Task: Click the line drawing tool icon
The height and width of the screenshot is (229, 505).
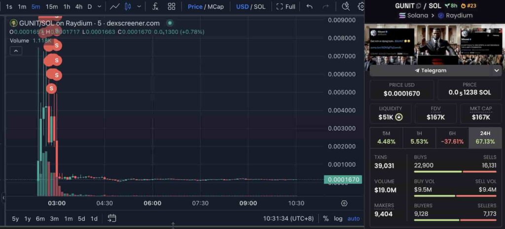Action: (114, 6)
